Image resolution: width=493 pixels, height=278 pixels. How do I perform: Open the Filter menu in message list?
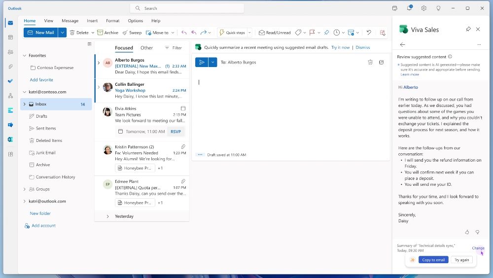tap(174, 48)
